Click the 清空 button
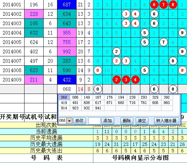Image resolution: width=187 pixels, height=163 pixels. [142, 121]
